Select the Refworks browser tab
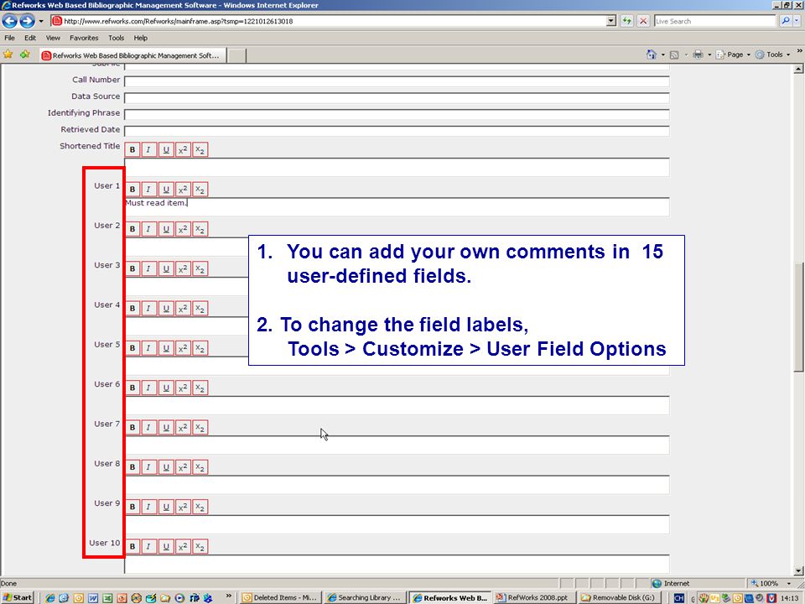Image resolution: width=805 pixels, height=604 pixels. point(132,55)
